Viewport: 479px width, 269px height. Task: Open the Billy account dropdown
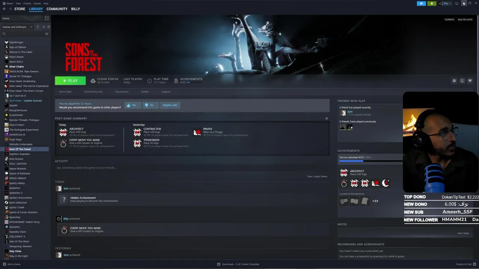point(445,3)
